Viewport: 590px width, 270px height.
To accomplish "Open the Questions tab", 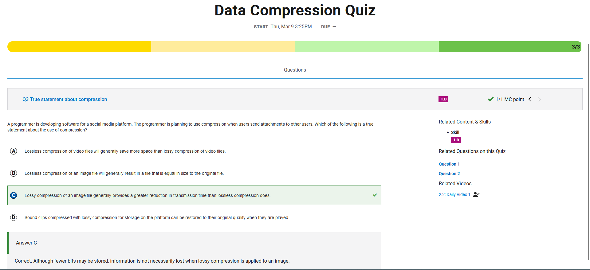I will [x=295, y=70].
